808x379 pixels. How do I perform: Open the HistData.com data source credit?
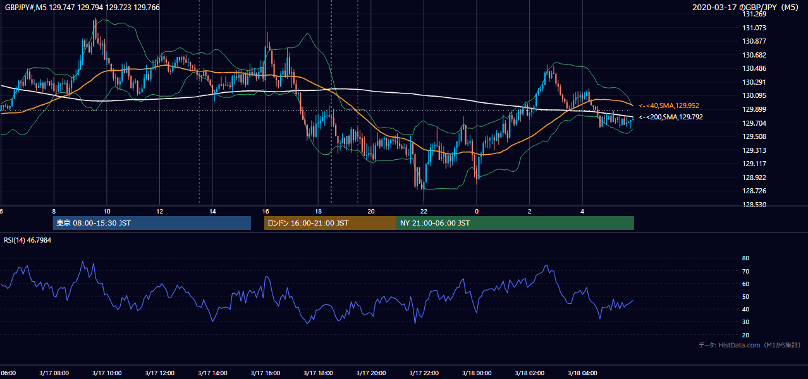click(x=750, y=345)
